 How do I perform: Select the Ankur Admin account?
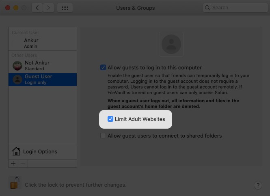coord(43,43)
